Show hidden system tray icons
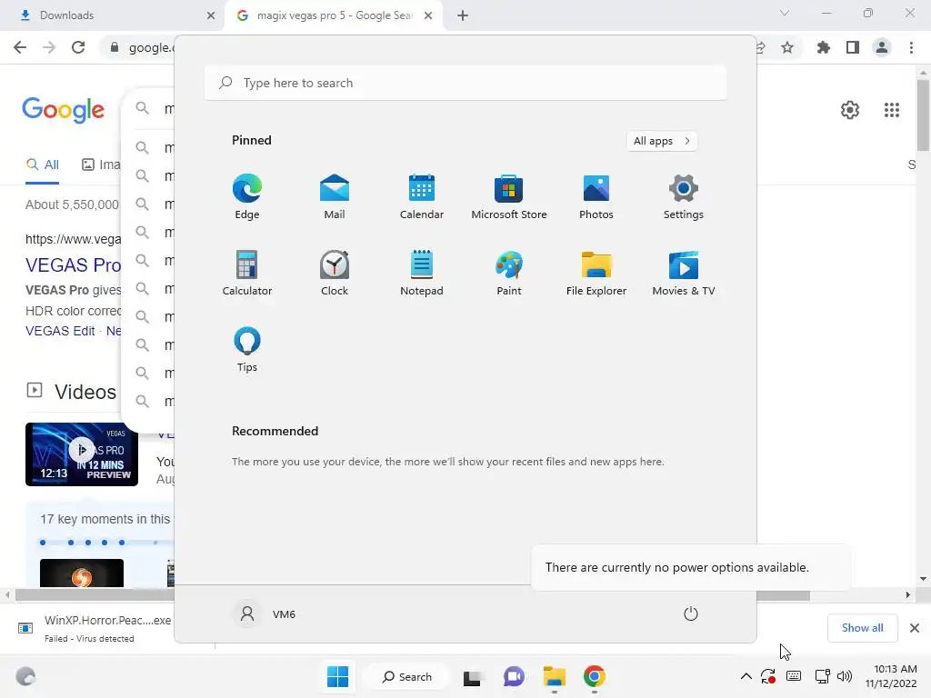 (x=746, y=676)
